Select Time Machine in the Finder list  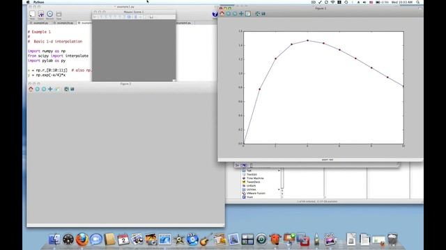255,178
